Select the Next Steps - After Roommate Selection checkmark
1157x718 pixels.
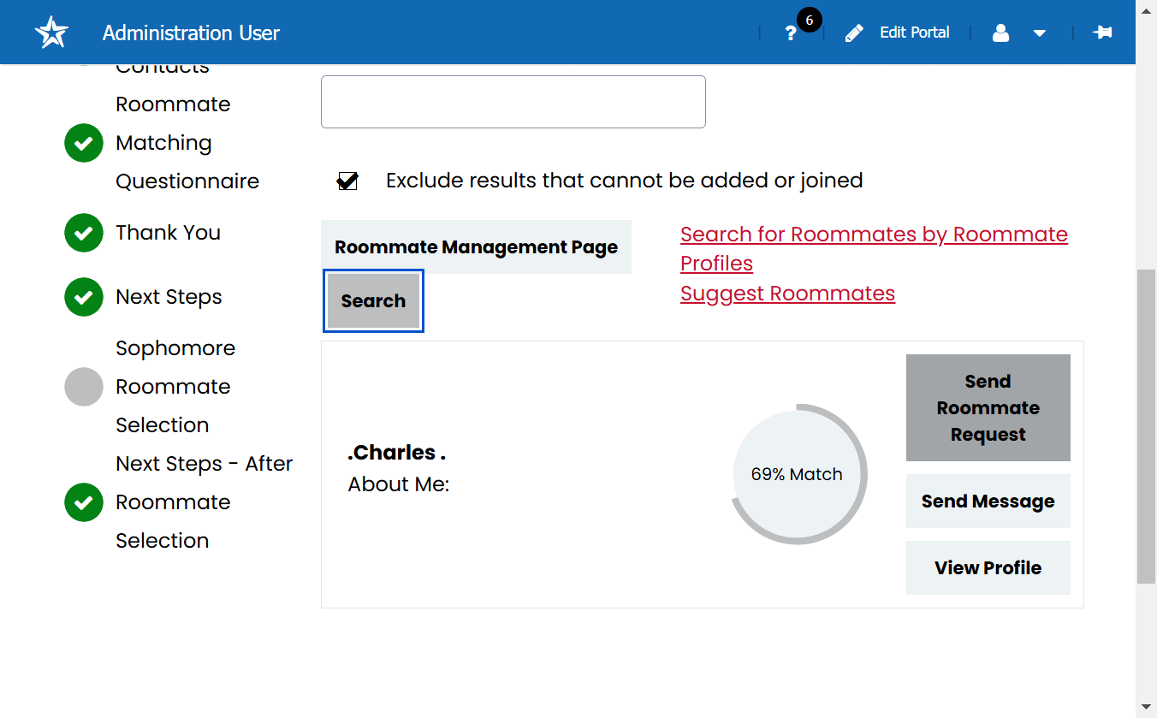[84, 502]
